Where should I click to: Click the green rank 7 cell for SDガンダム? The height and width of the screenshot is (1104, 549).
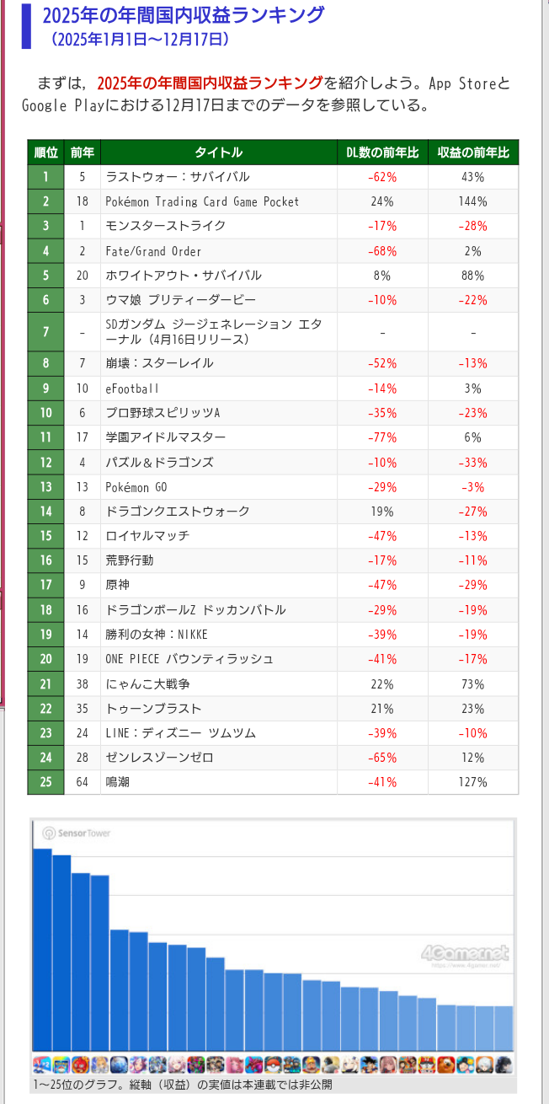coord(47,332)
